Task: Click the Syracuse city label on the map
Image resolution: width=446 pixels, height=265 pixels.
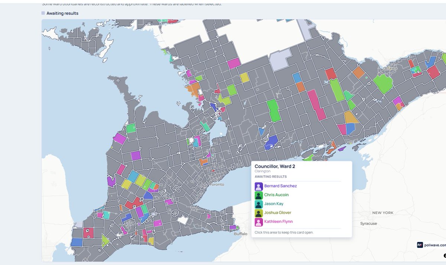Action: (368, 223)
